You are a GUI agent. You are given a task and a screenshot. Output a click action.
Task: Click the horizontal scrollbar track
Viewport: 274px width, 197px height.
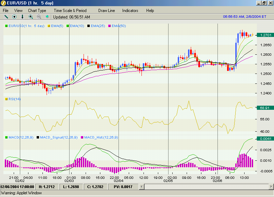[x=207, y=187]
